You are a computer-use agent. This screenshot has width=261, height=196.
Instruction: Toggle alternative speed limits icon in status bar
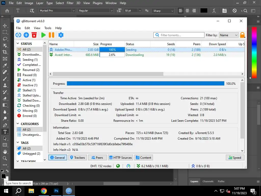click(x=128, y=166)
